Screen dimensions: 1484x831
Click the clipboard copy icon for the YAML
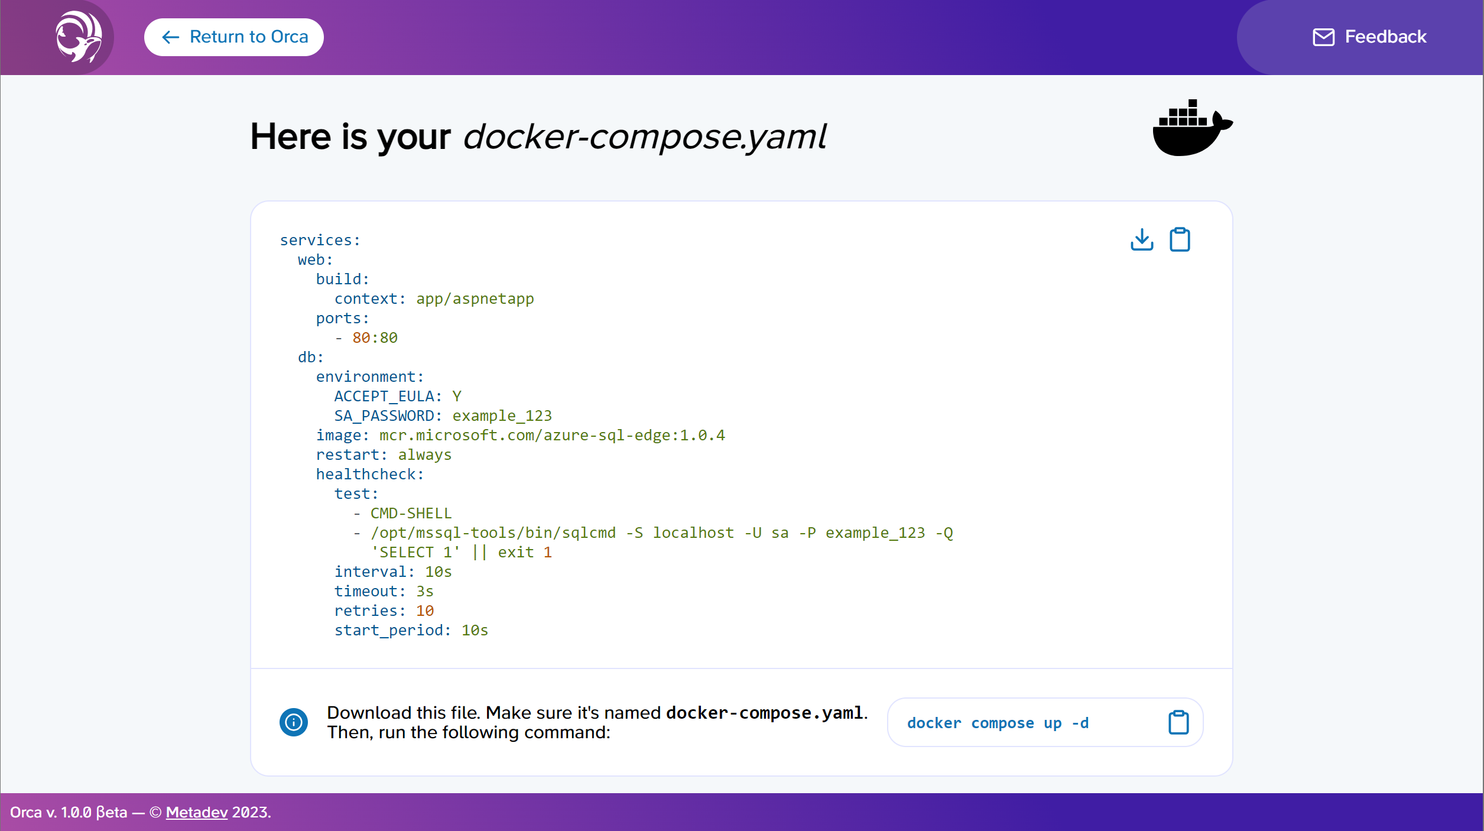pos(1179,239)
